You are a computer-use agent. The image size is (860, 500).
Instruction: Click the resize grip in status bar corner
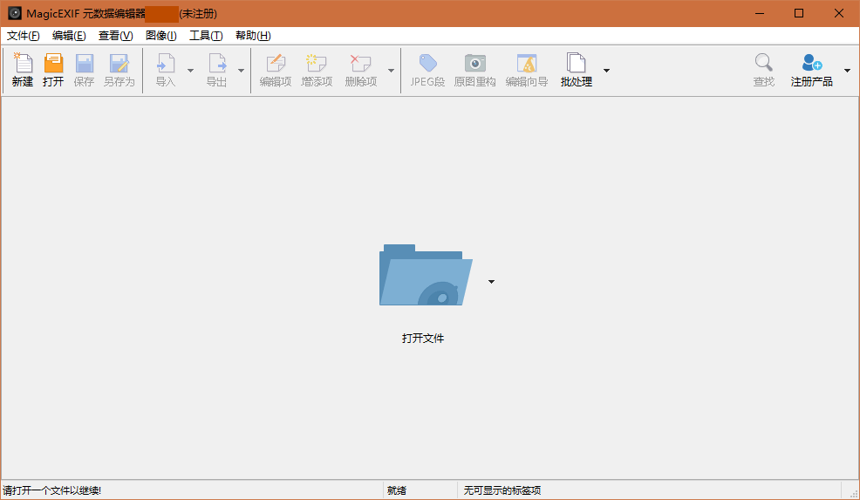coord(853,493)
